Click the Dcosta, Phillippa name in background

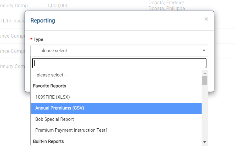(166, 8)
